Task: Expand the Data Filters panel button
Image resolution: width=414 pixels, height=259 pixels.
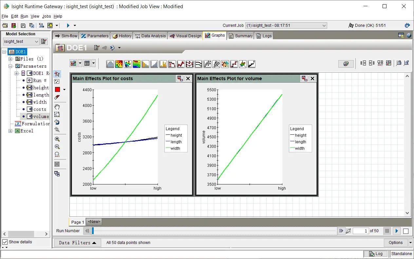Action: click(78, 243)
